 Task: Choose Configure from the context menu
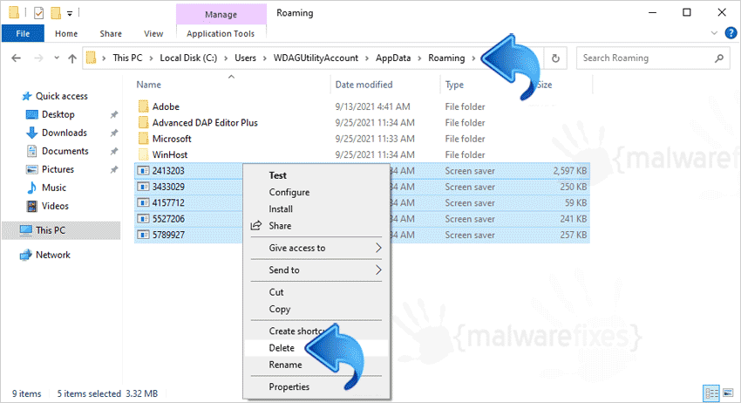[289, 193]
